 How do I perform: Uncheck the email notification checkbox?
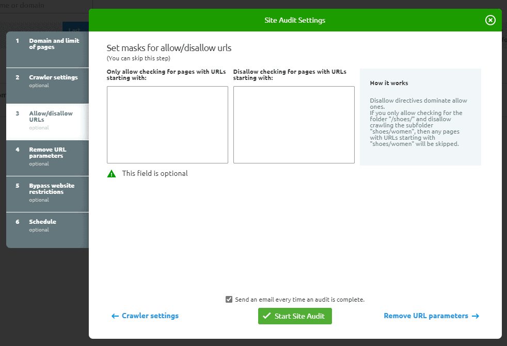[x=229, y=300]
